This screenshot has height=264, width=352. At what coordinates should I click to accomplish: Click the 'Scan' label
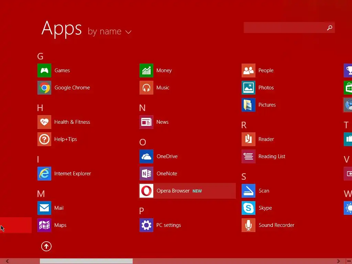[264, 191]
